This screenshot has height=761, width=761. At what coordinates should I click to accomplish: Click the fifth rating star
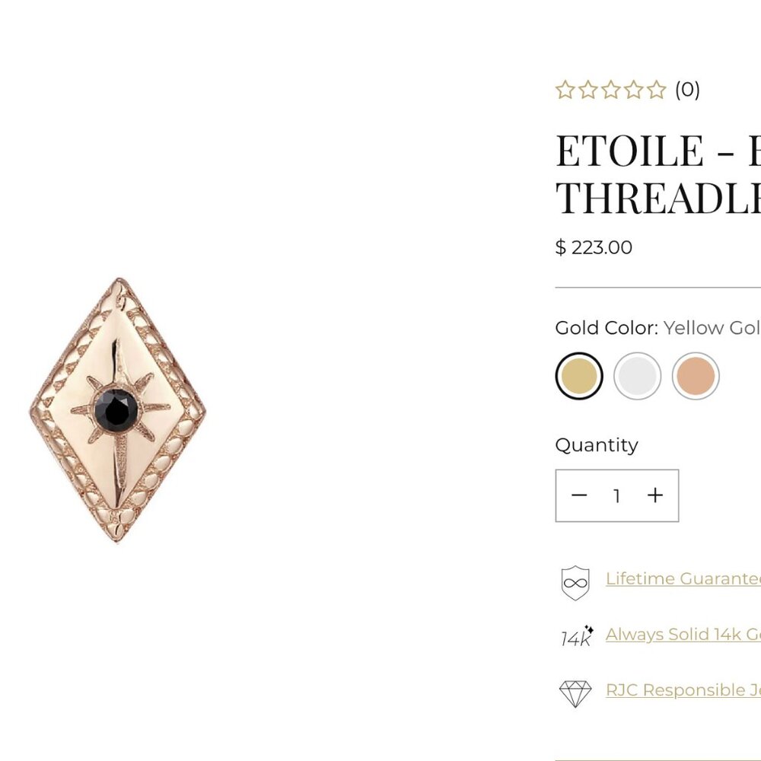click(x=657, y=90)
